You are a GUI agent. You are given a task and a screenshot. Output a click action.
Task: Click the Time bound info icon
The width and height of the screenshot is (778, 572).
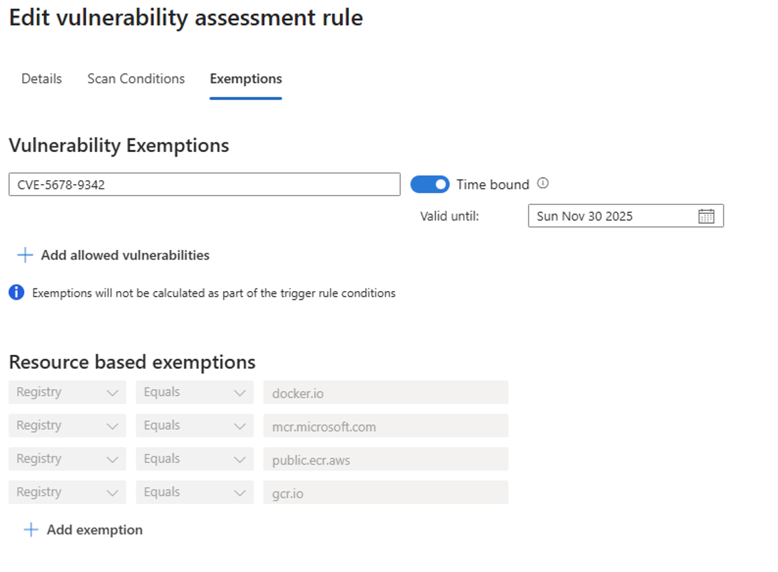click(x=543, y=183)
